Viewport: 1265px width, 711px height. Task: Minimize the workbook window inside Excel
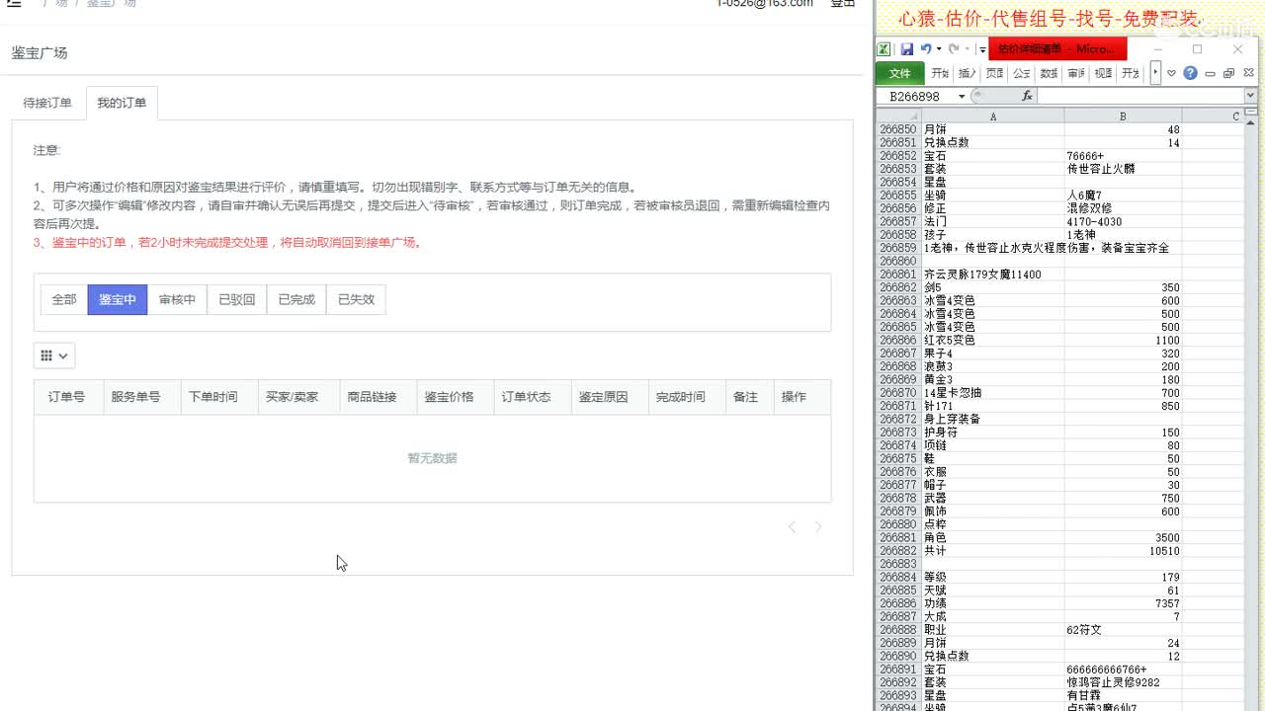(x=1210, y=74)
